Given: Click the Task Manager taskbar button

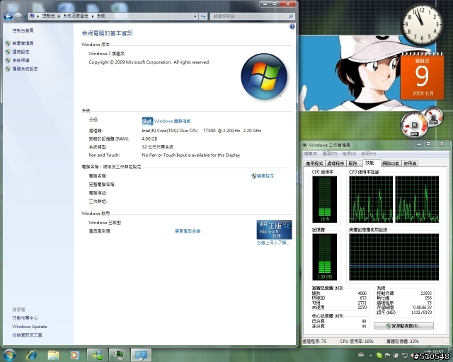Looking at the screenshot, I should click(x=119, y=355).
